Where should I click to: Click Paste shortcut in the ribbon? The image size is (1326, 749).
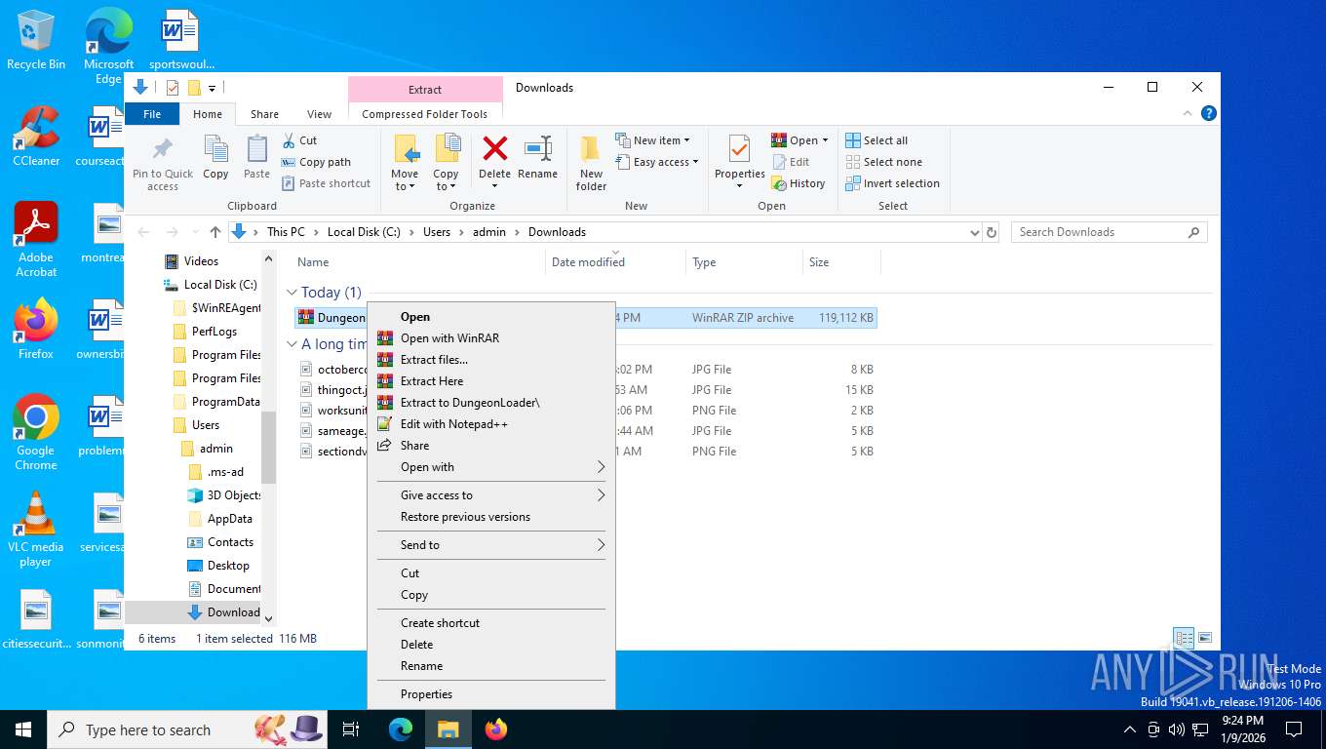click(x=326, y=183)
